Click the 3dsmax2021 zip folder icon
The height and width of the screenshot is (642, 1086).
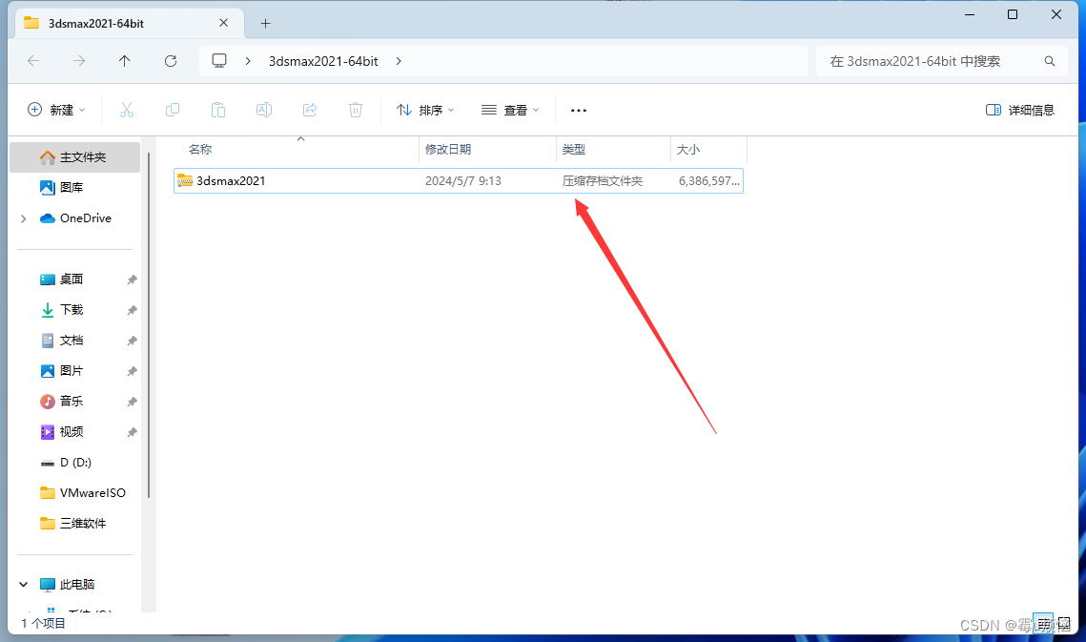(184, 180)
